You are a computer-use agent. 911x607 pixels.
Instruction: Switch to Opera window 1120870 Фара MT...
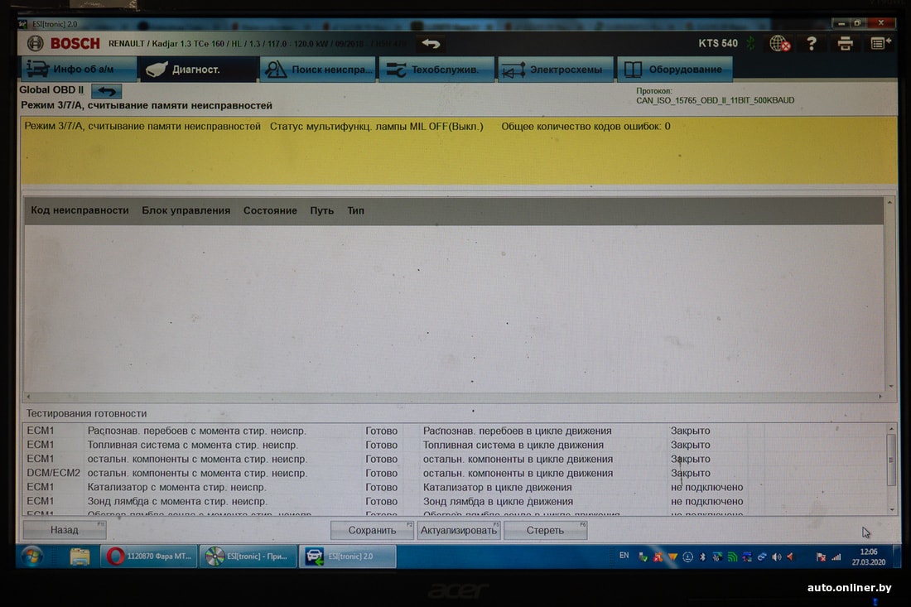pyautogui.click(x=149, y=556)
